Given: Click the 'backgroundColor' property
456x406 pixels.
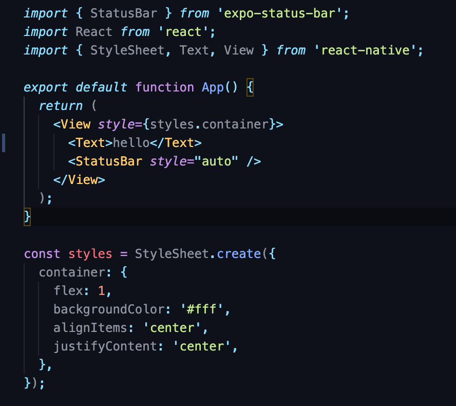Looking at the screenshot, I should pos(109,309).
